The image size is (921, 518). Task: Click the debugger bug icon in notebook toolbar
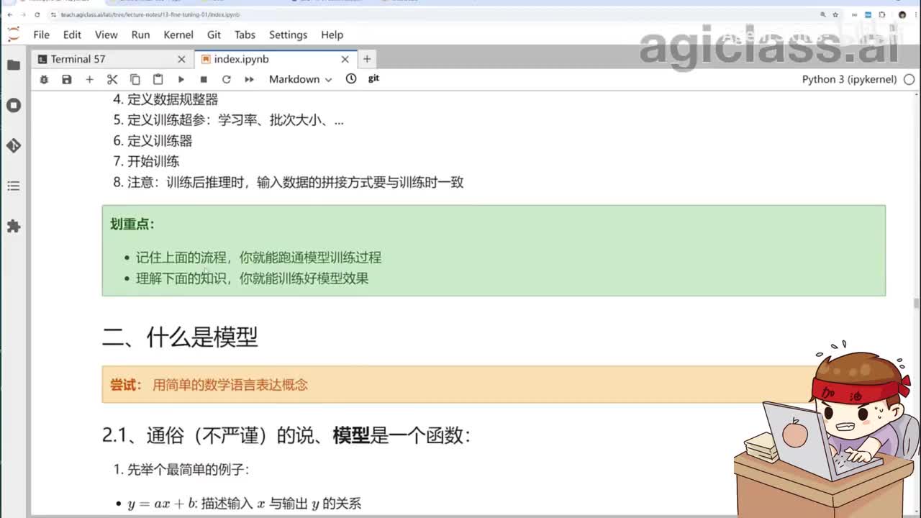pyautogui.click(x=44, y=79)
